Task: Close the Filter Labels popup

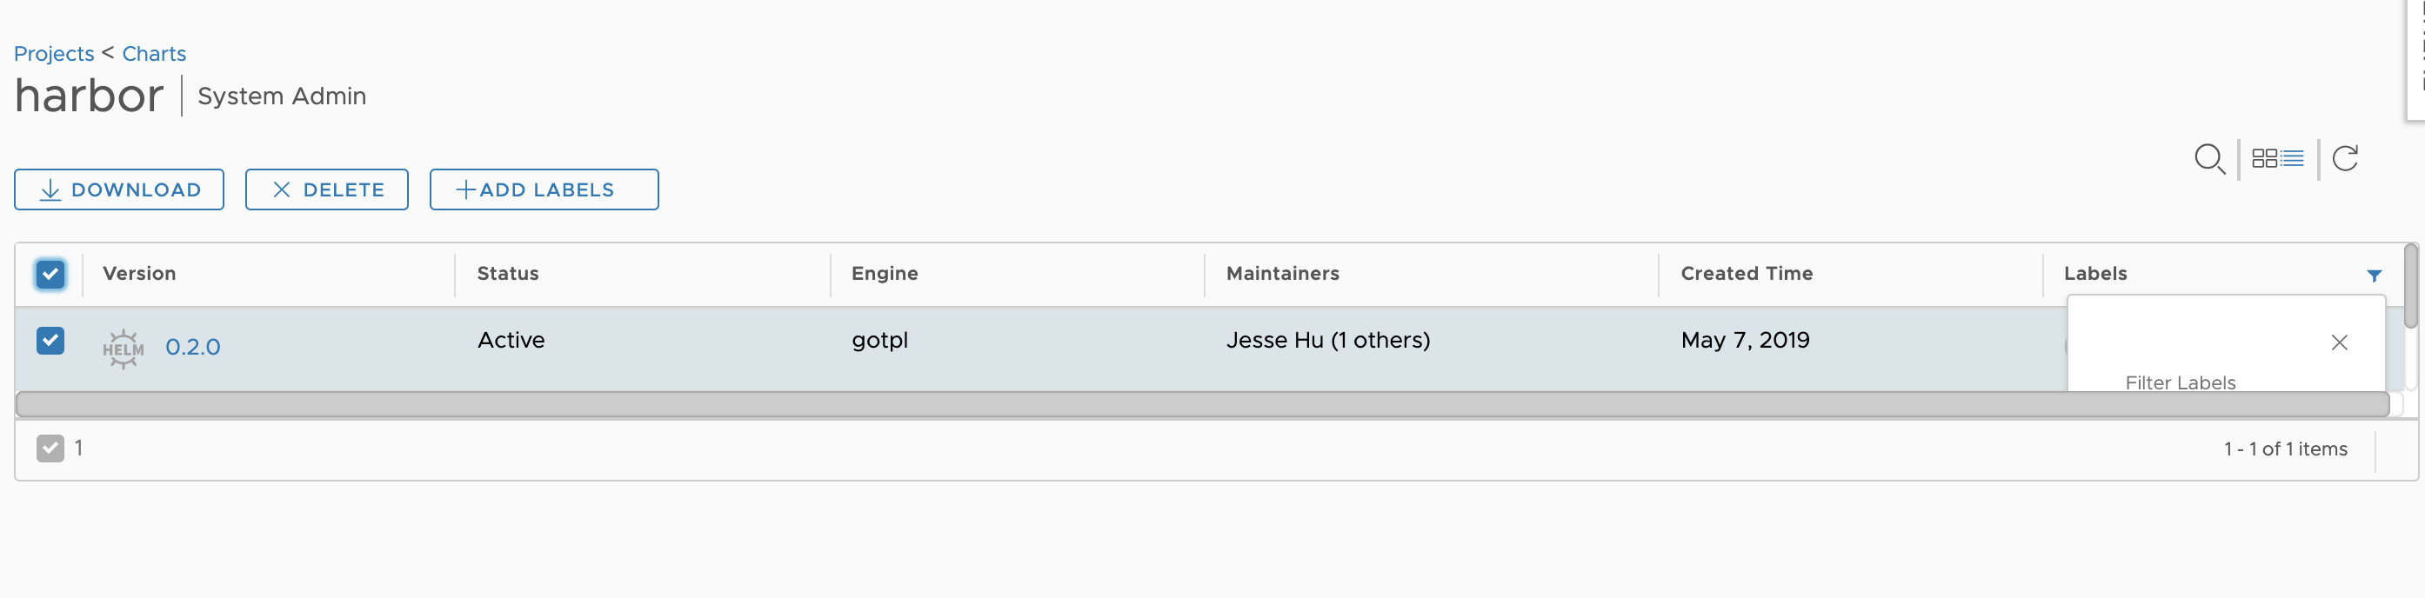Action: pyautogui.click(x=2340, y=342)
